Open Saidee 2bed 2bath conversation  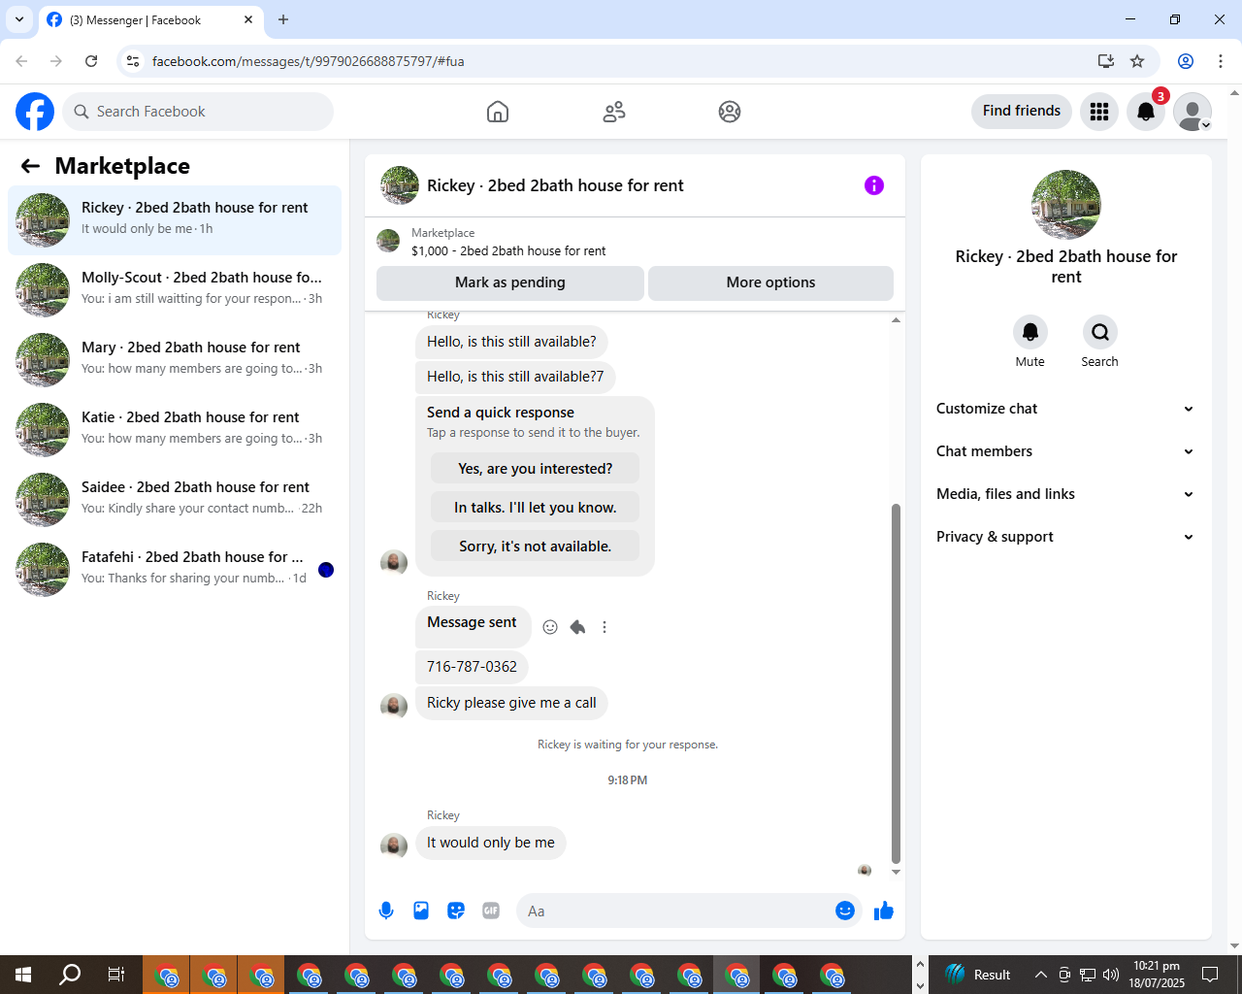coord(175,500)
